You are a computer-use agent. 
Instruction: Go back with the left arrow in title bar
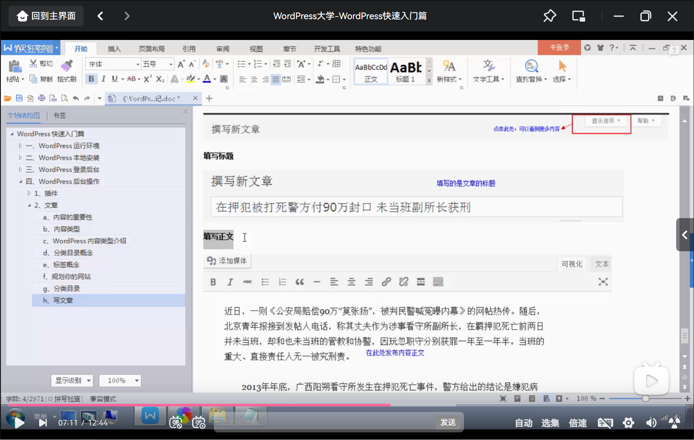click(100, 16)
